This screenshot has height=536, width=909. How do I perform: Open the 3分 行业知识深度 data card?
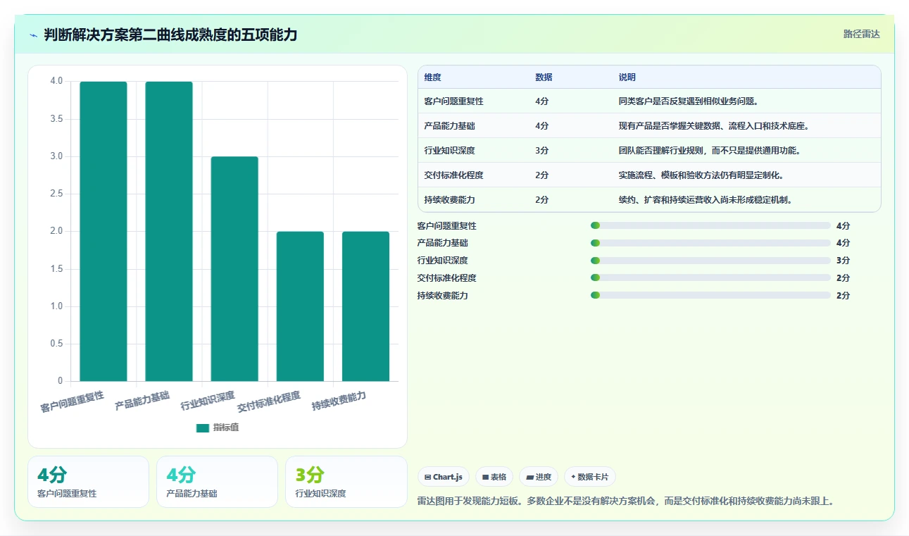tap(346, 482)
